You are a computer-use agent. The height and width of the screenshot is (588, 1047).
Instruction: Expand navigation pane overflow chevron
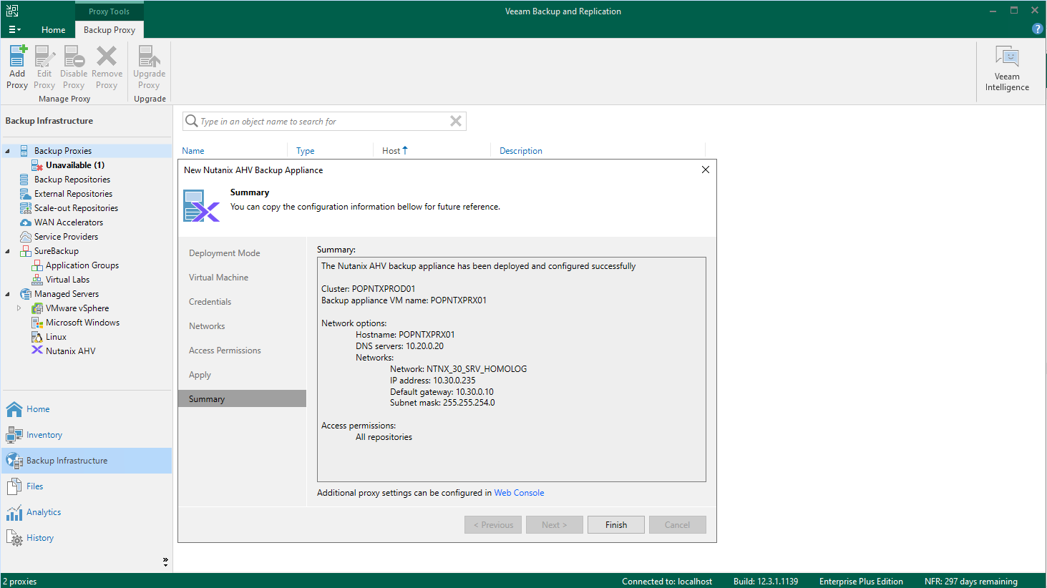point(165,562)
